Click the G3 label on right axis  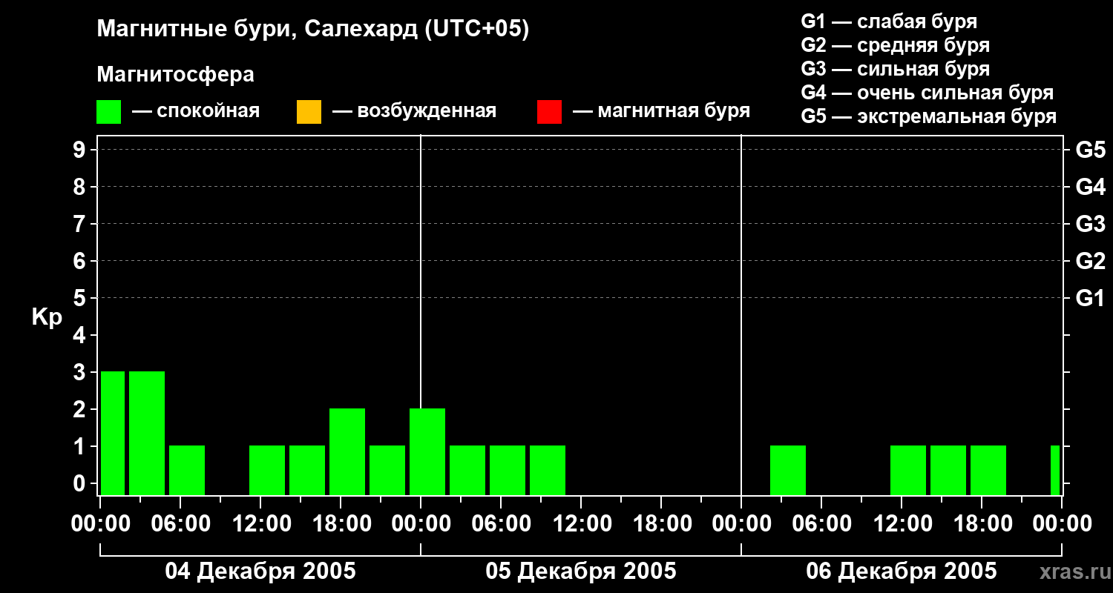pyautogui.click(x=1090, y=224)
